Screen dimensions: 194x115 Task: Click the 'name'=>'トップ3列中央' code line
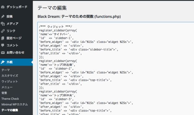(57, 95)
